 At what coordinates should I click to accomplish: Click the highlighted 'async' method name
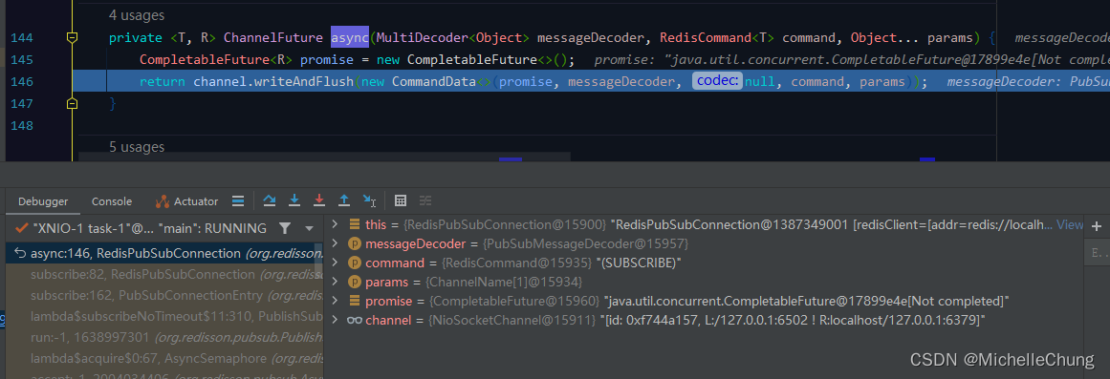350,37
